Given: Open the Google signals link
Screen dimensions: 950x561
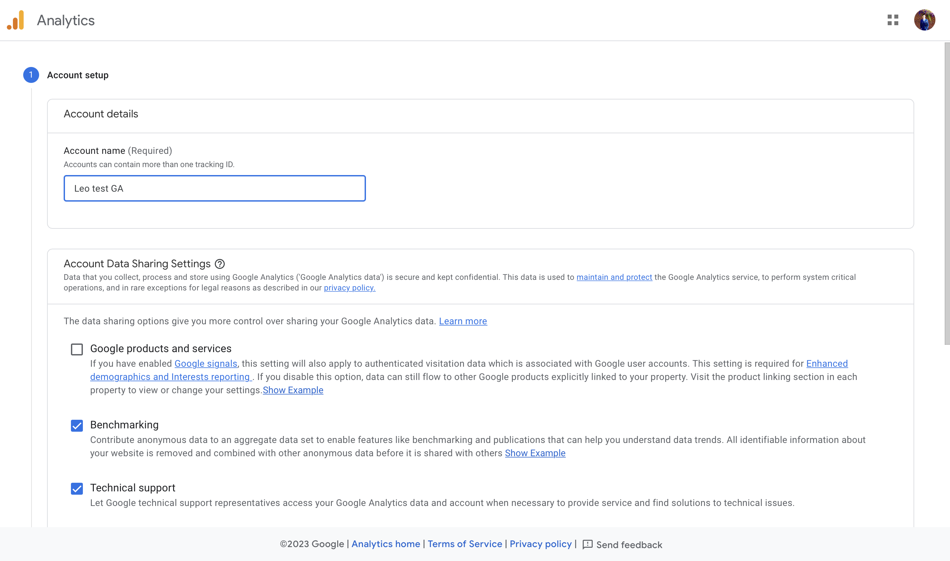Looking at the screenshot, I should point(206,364).
